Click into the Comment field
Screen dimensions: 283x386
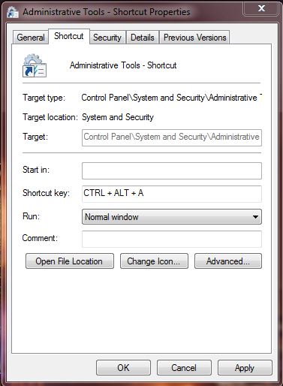click(172, 239)
